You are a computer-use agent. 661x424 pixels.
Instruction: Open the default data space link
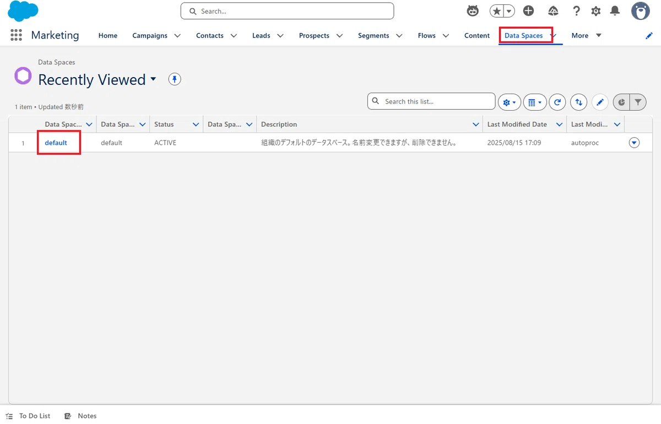[x=56, y=143]
